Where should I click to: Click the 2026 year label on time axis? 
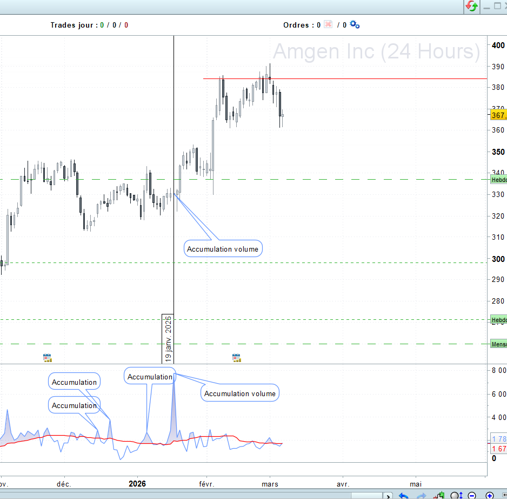pyautogui.click(x=137, y=484)
